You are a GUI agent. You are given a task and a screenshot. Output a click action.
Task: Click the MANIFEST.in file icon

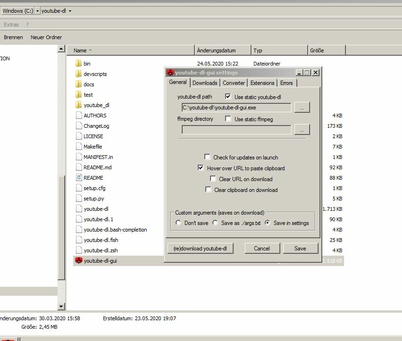(79, 157)
